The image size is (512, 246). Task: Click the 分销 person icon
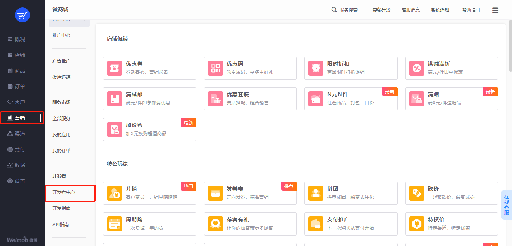115,193
